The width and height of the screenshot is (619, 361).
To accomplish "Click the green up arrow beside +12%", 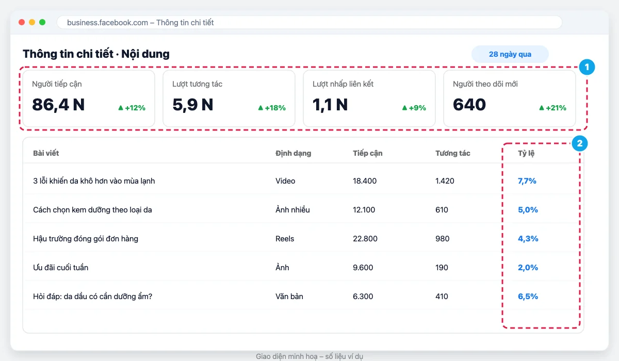I will tap(121, 108).
